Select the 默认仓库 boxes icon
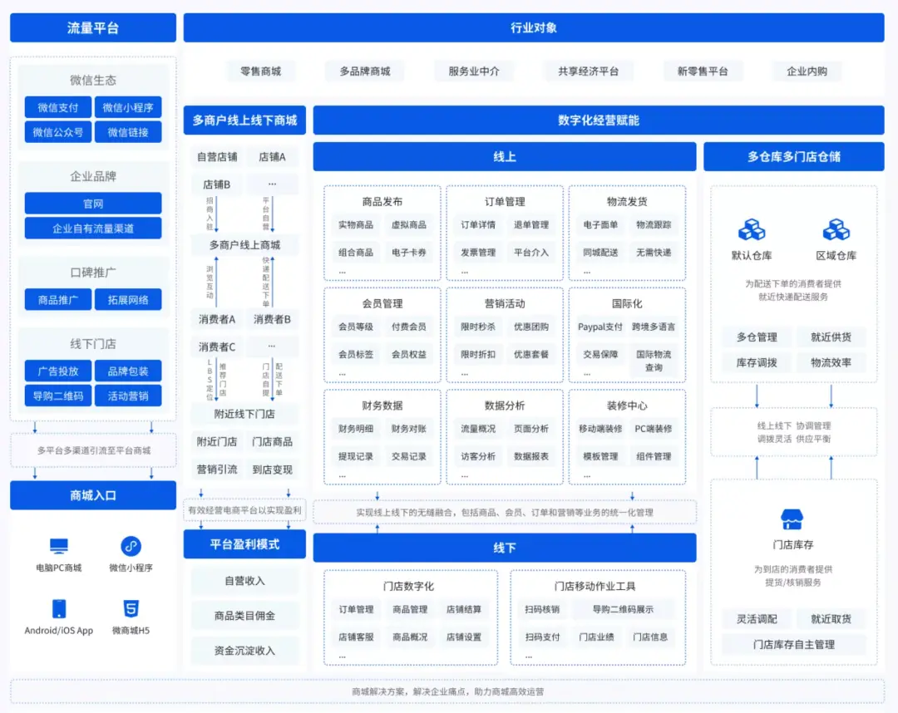The image size is (898, 713). (x=752, y=230)
